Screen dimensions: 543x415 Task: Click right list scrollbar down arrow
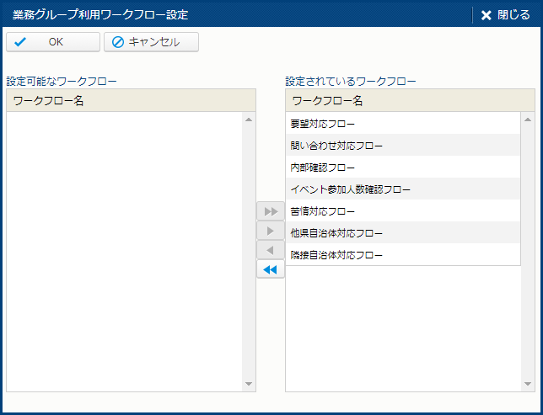click(x=528, y=384)
